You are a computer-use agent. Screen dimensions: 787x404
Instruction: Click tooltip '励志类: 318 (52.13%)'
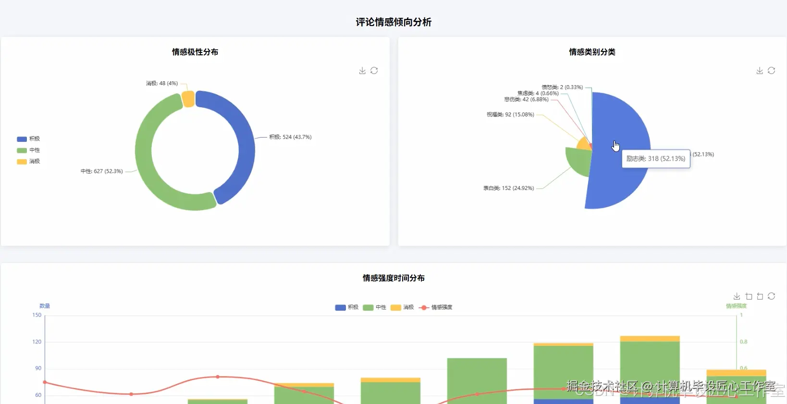[x=656, y=159]
